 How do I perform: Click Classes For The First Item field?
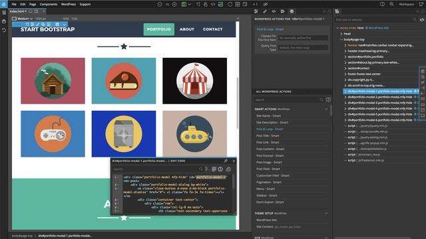(304, 38)
